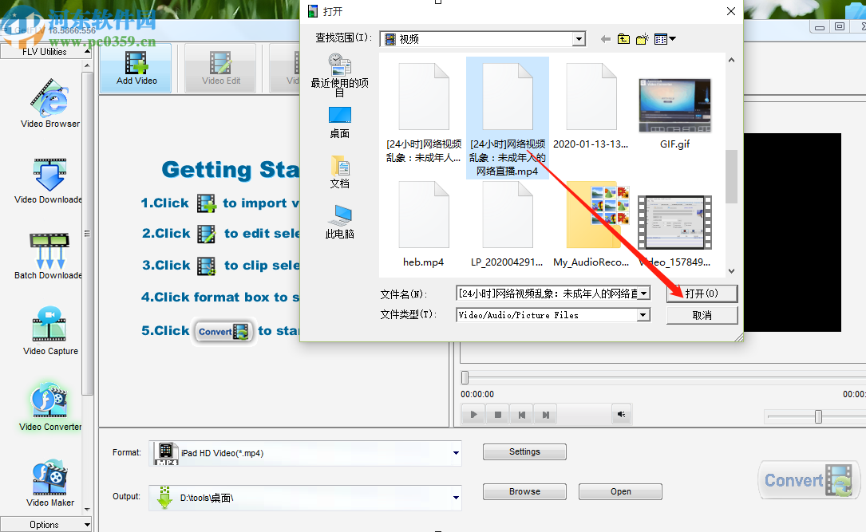Click Open output folder button
866x532 pixels.
[620, 491]
